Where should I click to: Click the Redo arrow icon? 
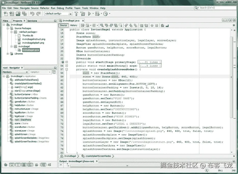click(38, 14)
